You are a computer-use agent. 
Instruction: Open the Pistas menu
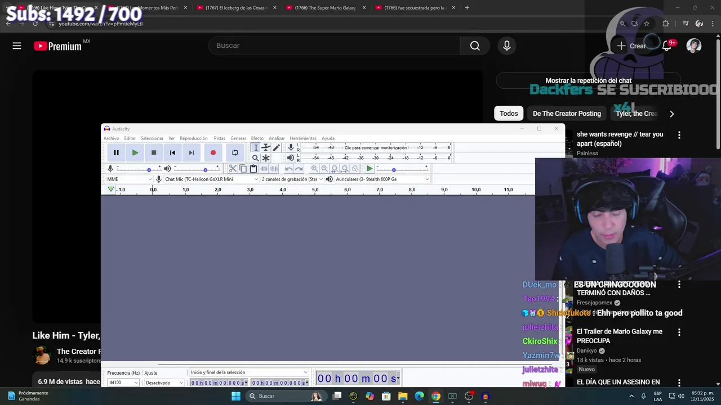[220, 138]
